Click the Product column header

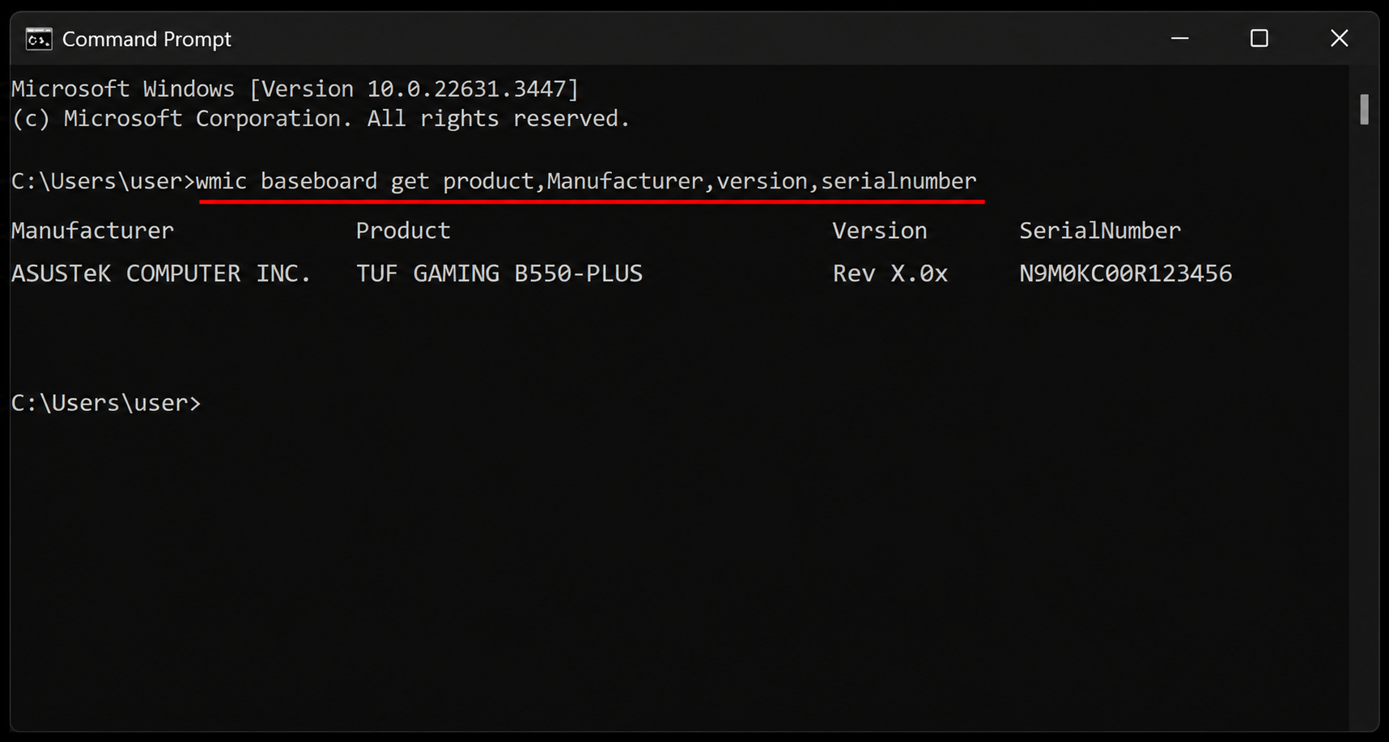click(403, 231)
